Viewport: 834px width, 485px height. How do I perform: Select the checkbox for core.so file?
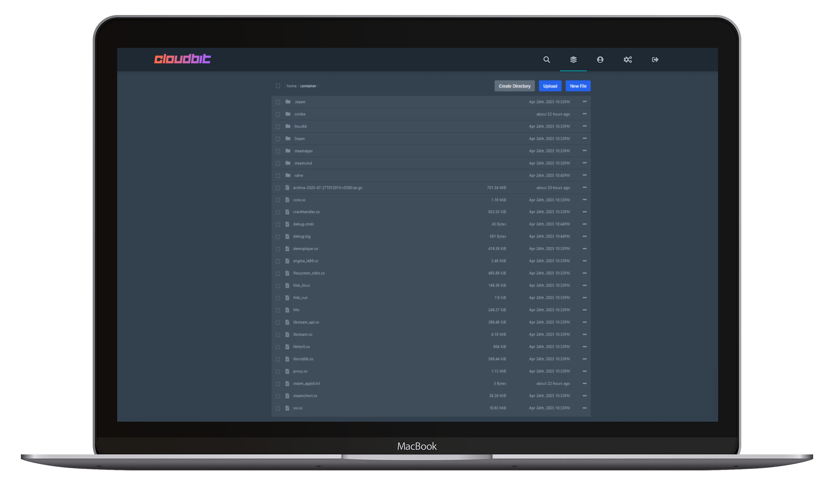[278, 200]
